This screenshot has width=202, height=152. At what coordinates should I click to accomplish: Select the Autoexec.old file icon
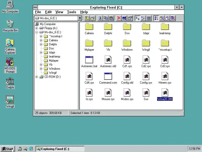point(108,62)
